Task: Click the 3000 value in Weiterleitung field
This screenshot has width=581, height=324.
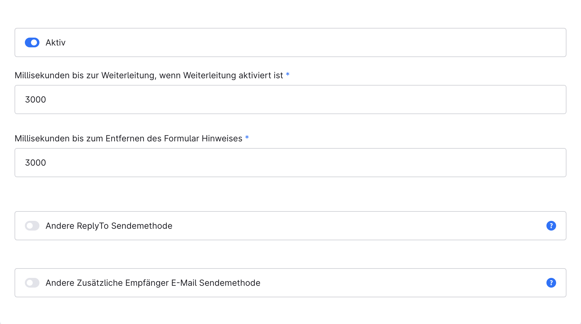Action: pos(35,100)
